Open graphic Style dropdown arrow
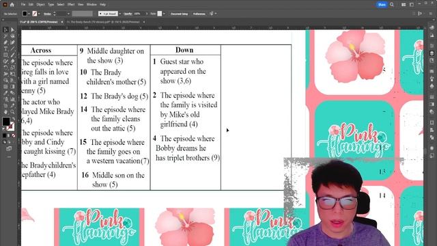The height and width of the screenshot is (246, 437). pos(164,14)
